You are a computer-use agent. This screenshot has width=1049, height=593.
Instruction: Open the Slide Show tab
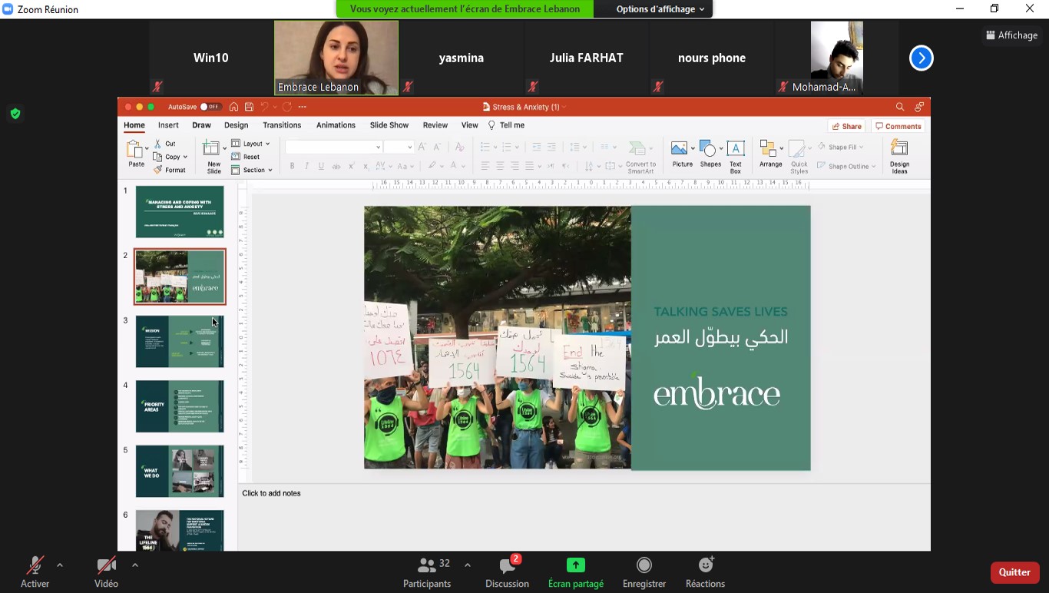click(x=389, y=125)
